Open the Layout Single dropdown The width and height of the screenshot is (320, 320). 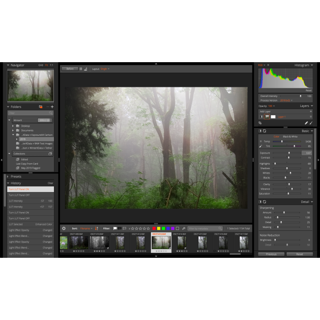[x=105, y=69]
